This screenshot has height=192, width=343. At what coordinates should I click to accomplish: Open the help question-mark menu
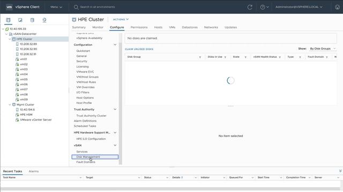264,7
